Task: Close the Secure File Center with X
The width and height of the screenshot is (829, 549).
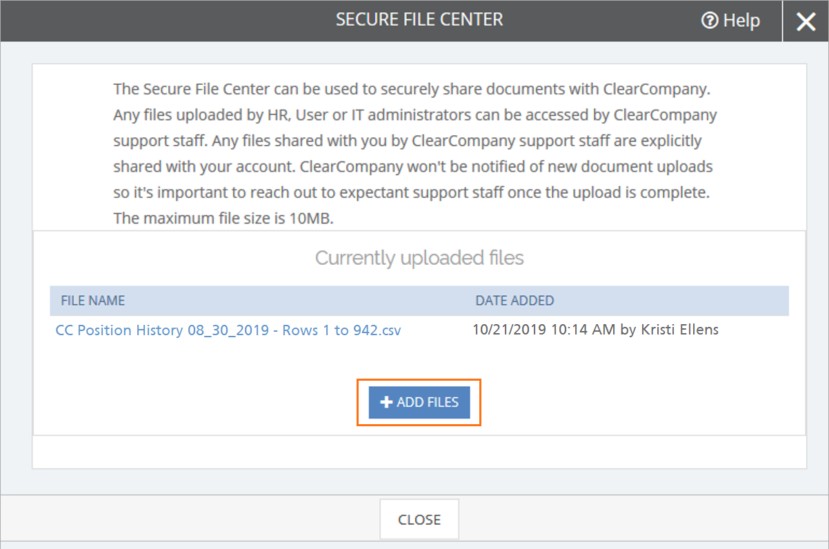Action: click(806, 22)
